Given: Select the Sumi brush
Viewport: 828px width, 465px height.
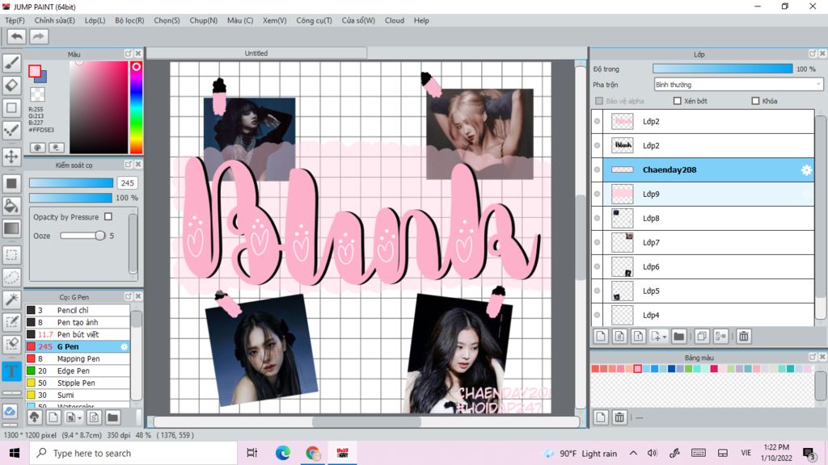Looking at the screenshot, I should 78,395.
